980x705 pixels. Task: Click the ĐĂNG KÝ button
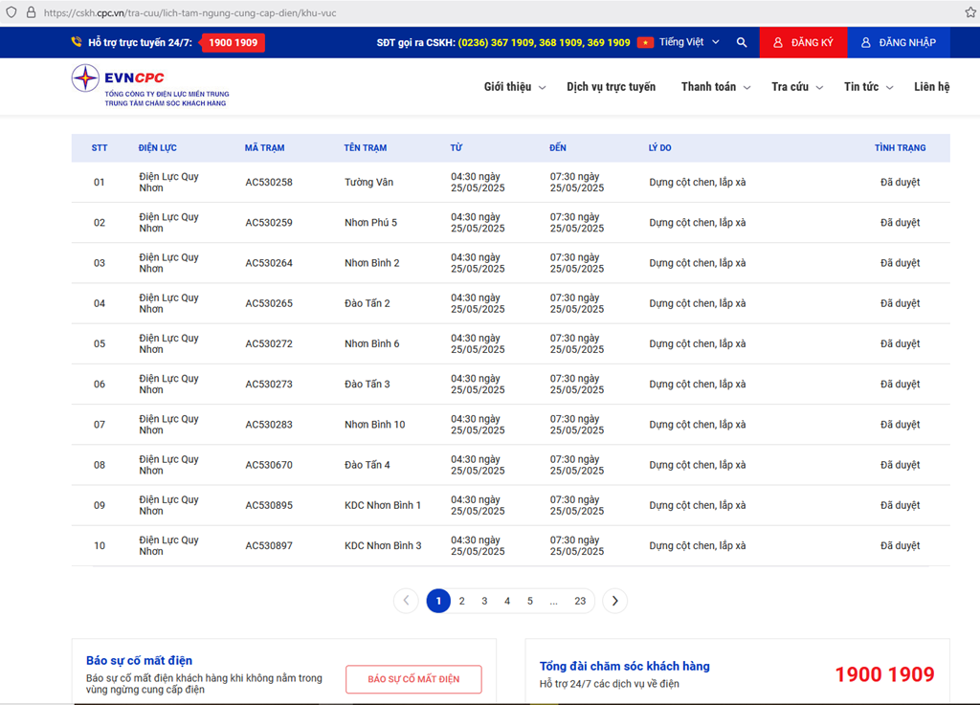click(803, 43)
